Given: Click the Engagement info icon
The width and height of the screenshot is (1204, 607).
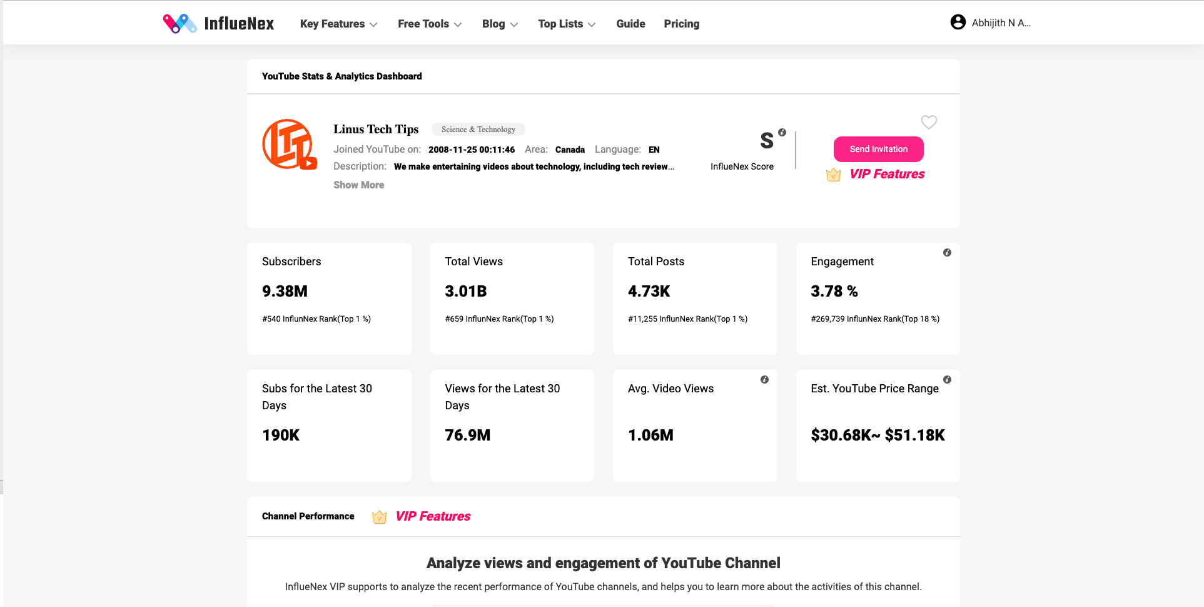Looking at the screenshot, I should (x=947, y=253).
